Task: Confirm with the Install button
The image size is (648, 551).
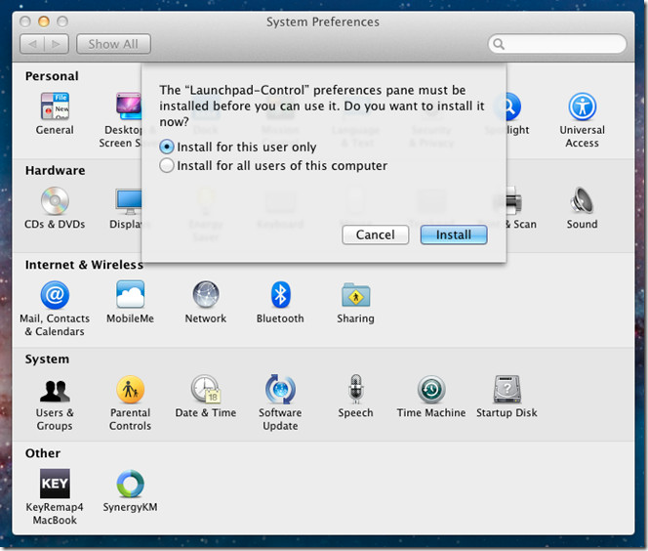Action: point(454,235)
